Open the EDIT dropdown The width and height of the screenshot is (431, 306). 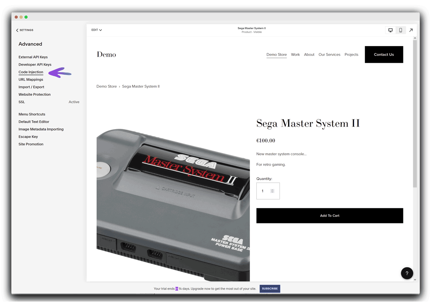[96, 30]
